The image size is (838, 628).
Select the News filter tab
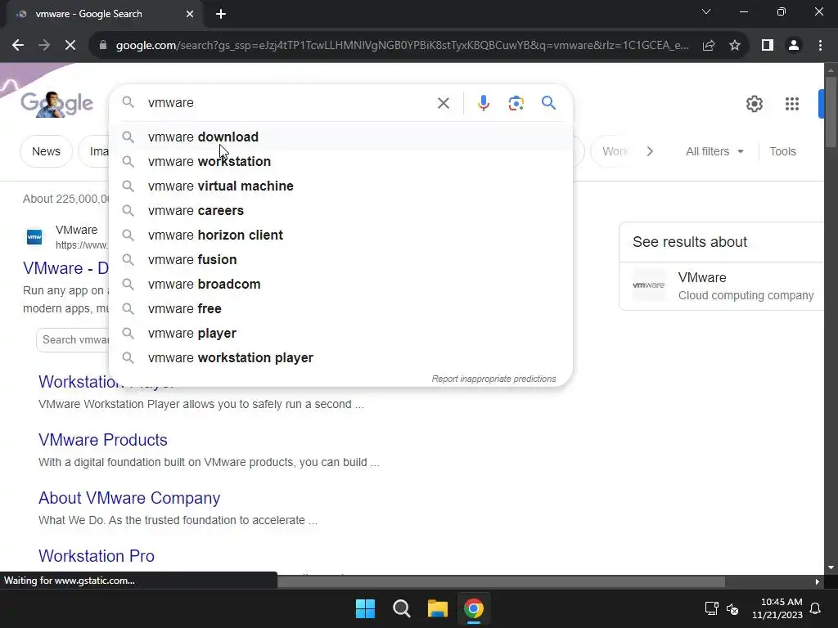tap(46, 151)
